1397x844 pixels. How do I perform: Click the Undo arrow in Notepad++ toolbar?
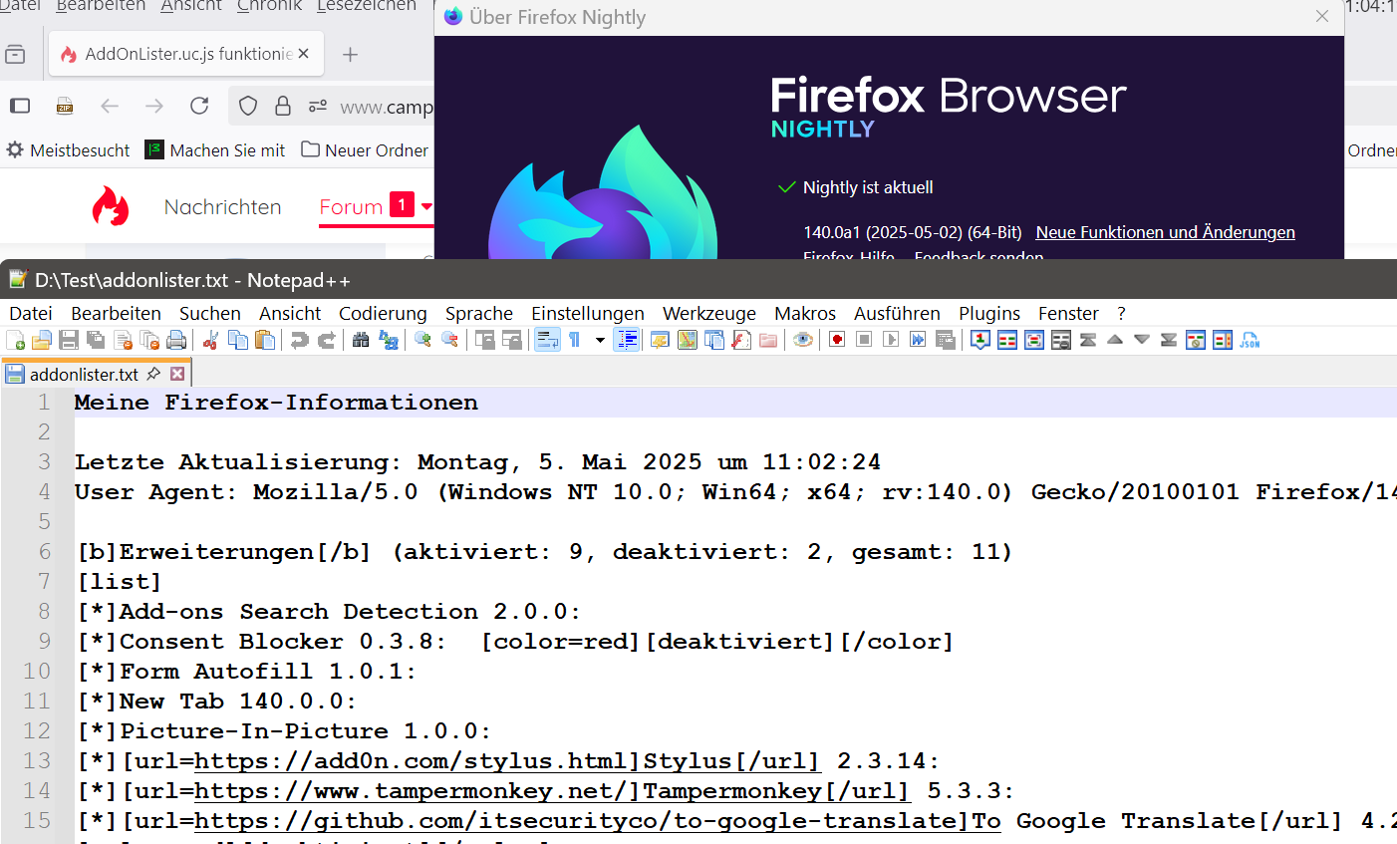tap(299, 340)
